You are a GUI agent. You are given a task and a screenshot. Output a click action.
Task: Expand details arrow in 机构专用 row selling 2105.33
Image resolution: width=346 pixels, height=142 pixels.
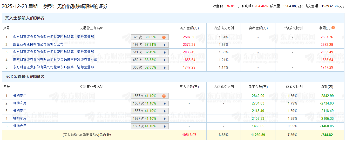(165, 119)
